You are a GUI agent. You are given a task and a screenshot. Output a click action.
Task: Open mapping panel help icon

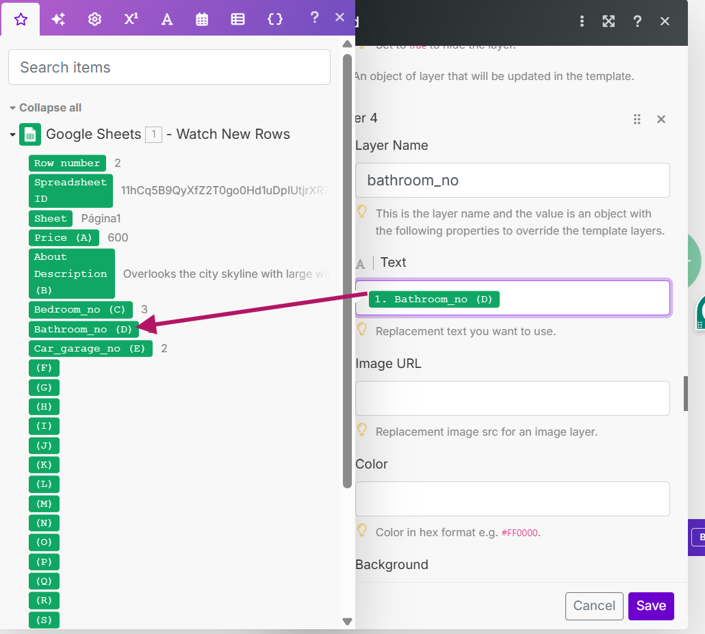point(315,18)
